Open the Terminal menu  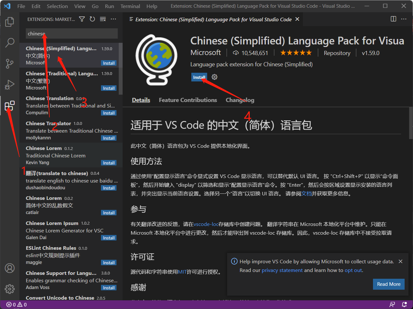(130, 6)
